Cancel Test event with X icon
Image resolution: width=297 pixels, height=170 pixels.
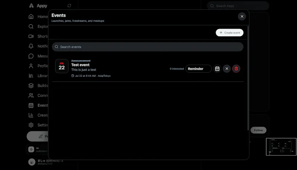click(x=227, y=69)
